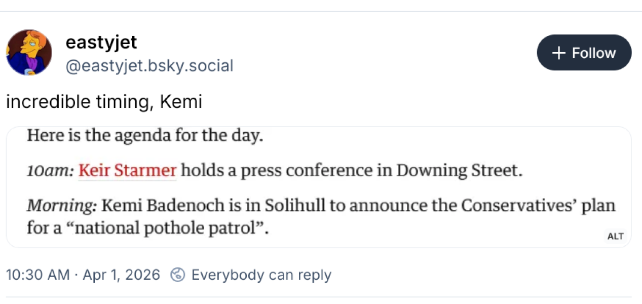Open the eastyjet display name link

coord(101,42)
